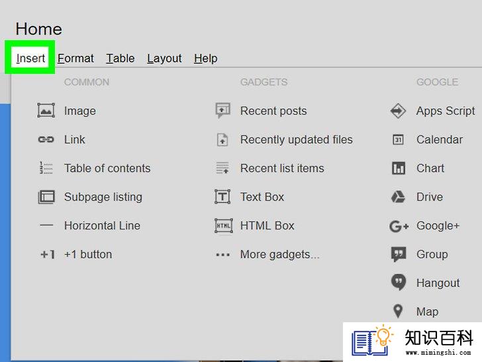The height and width of the screenshot is (362, 482).
Task: Insert a Google Calendar
Action: tap(440, 139)
